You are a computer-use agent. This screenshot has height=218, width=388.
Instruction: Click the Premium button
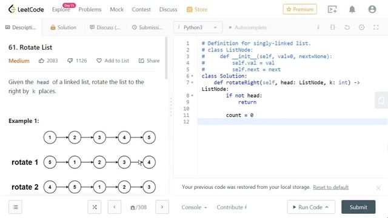300,10
